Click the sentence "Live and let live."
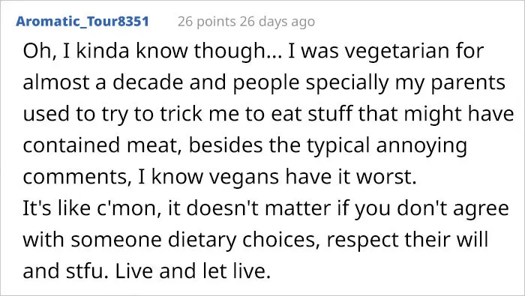Screen dimensions: 525x296 point(193,271)
